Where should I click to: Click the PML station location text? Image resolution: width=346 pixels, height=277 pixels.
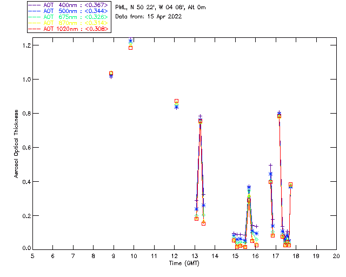click(161, 8)
